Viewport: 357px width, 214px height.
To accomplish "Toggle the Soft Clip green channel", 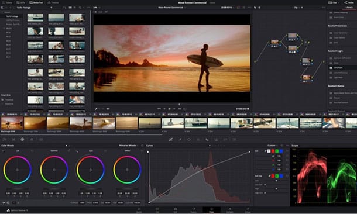I will pos(277,176).
